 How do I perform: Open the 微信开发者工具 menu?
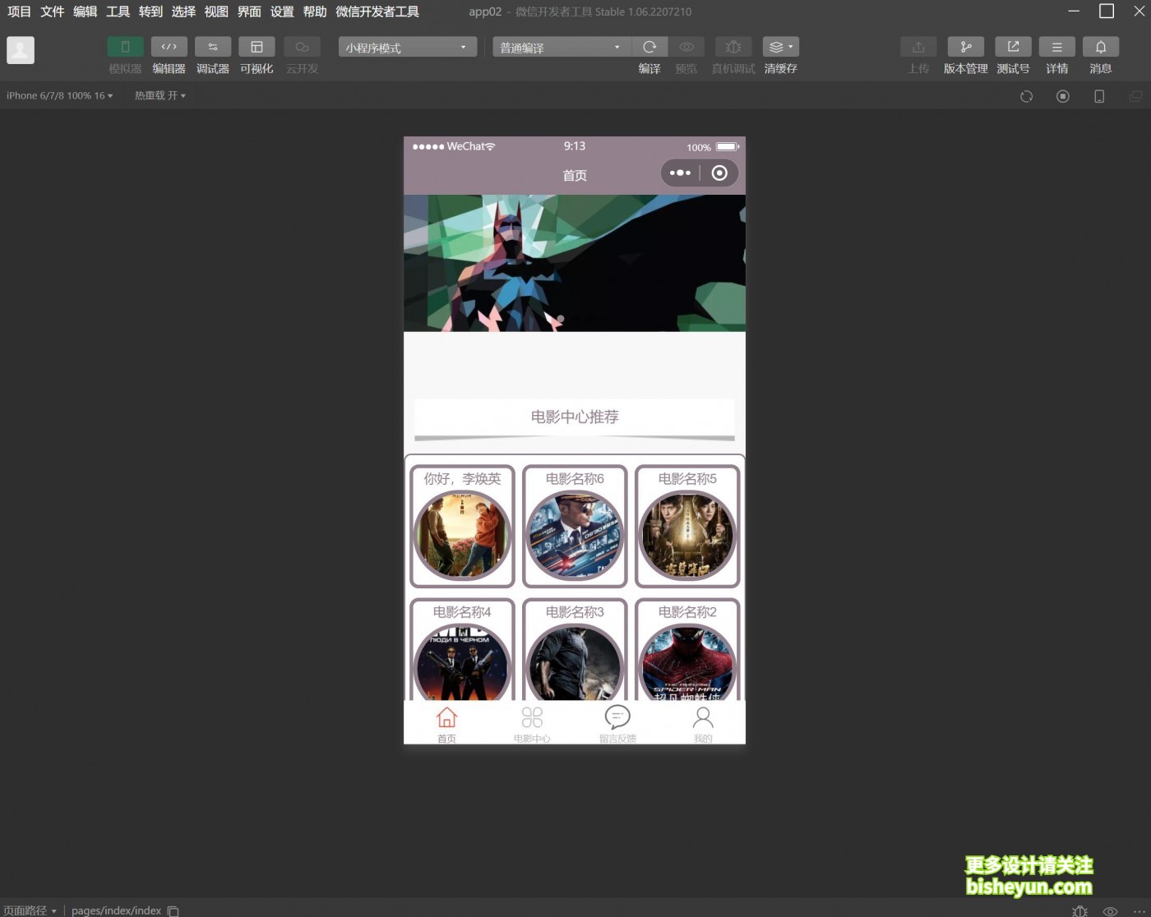point(377,12)
